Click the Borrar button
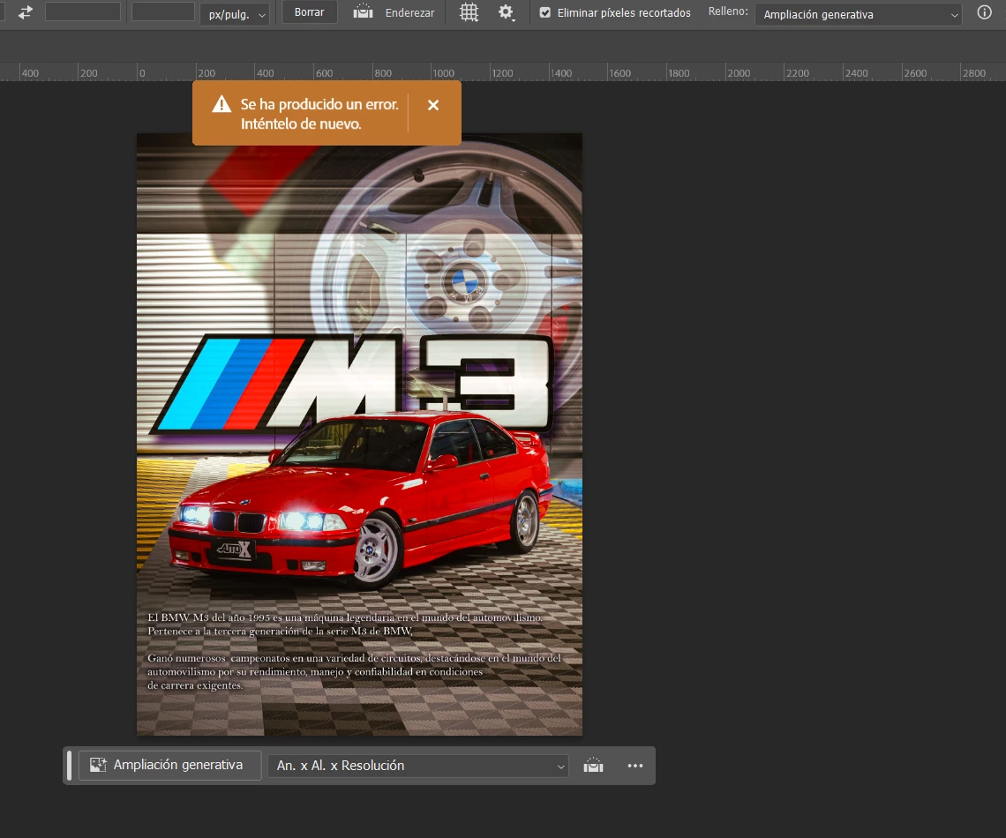1006x838 pixels. click(309, 12)
